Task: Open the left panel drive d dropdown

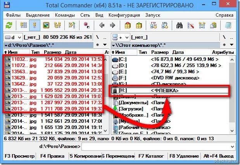Action: pos(13,37)
